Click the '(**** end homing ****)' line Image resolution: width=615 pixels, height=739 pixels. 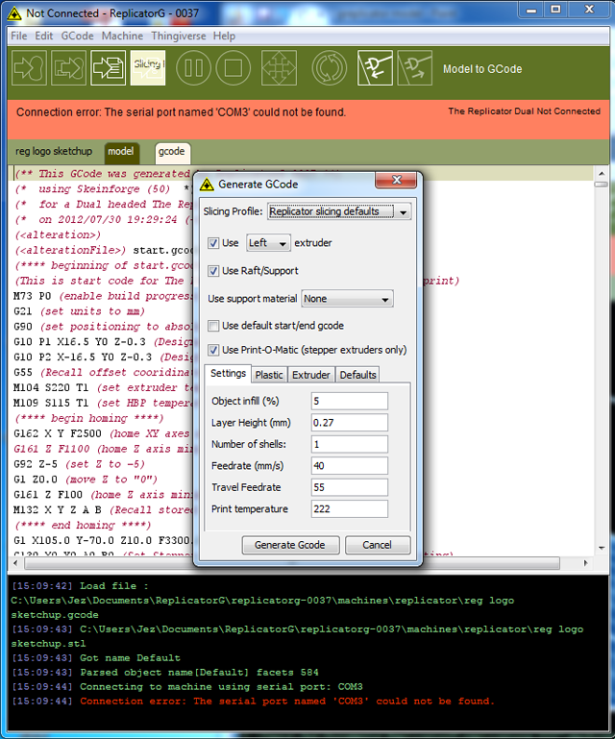83,526
